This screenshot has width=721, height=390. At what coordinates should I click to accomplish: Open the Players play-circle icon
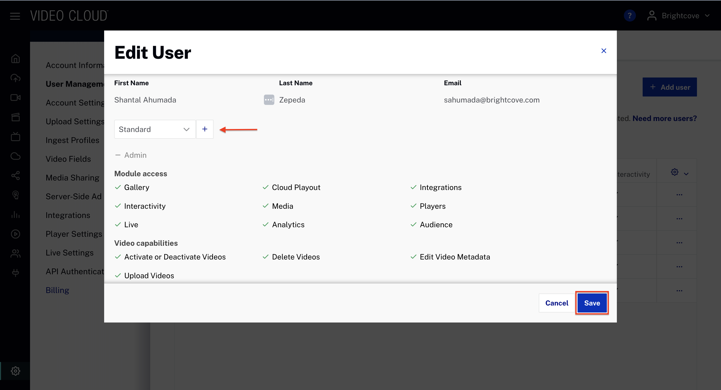coord(15,234)
